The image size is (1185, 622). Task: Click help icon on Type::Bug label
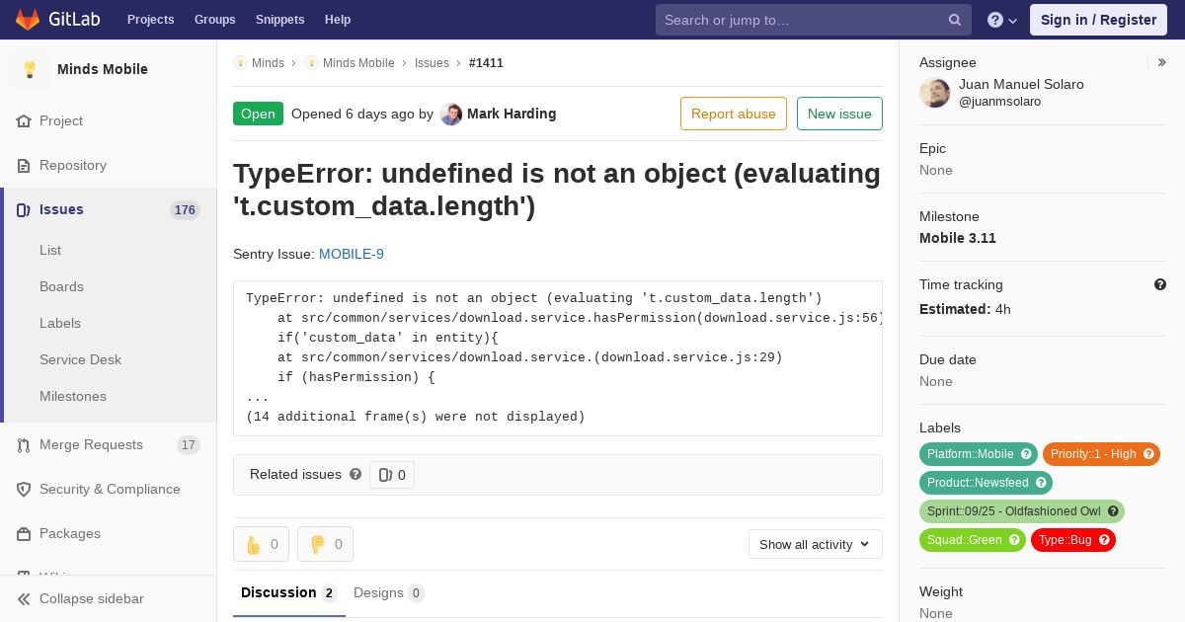[1104, 540]
